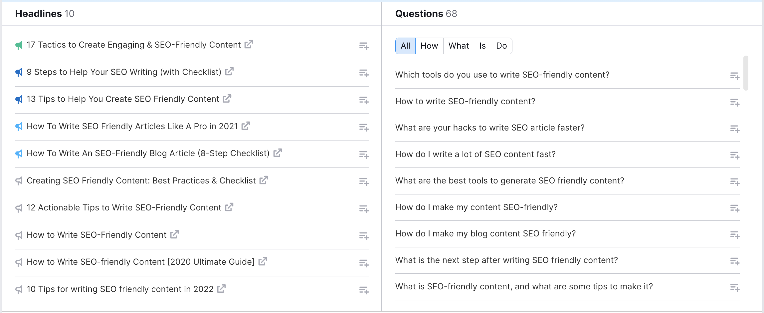Add '17 Tactics to Create Engaging & SEO-Friendly Content' to list
The image size is (764, 313).
(364, 46)
